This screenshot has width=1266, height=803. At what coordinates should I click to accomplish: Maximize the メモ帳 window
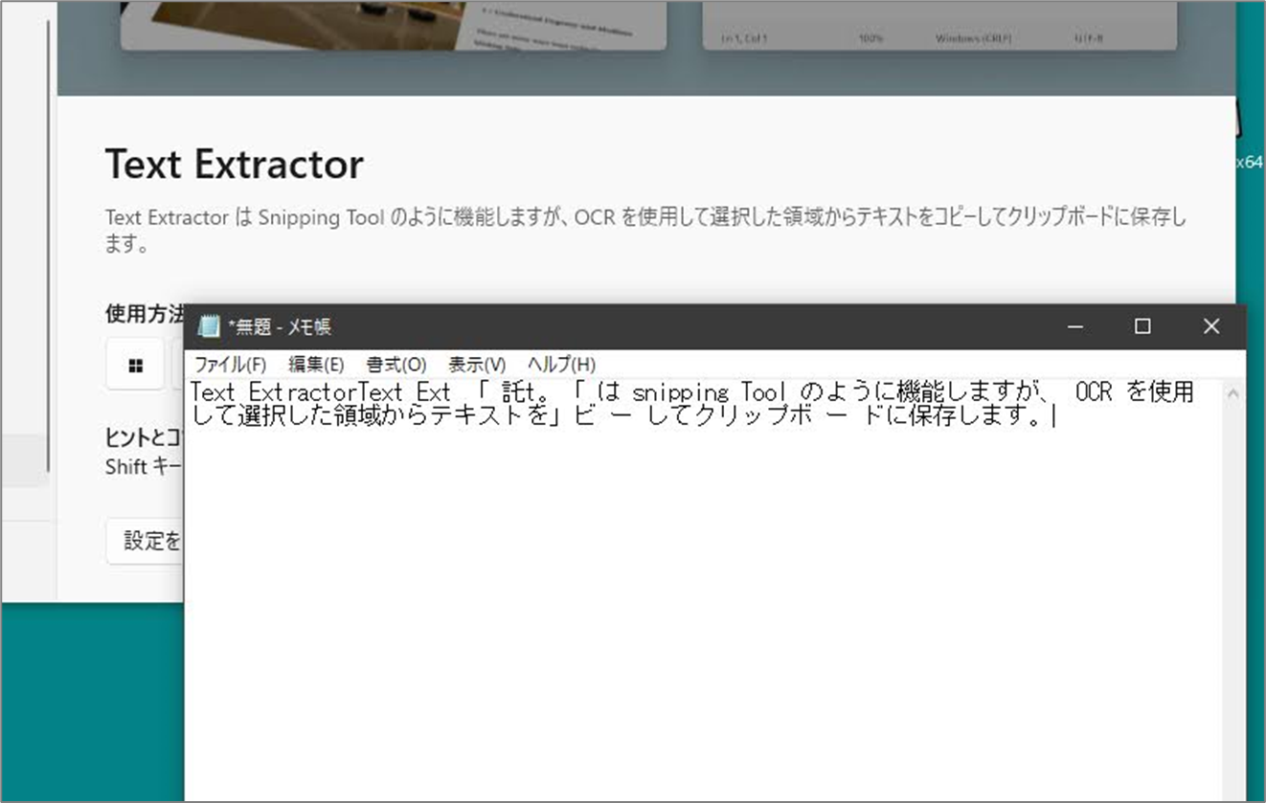[x=1142, y=326]
